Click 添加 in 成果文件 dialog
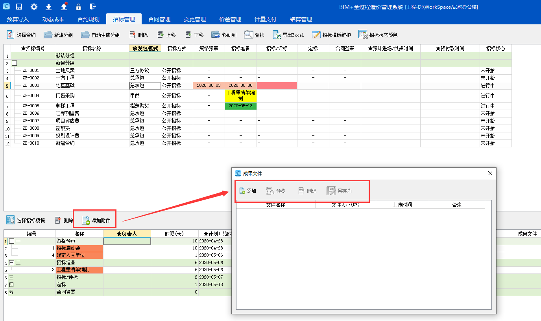 pos(247,191)
